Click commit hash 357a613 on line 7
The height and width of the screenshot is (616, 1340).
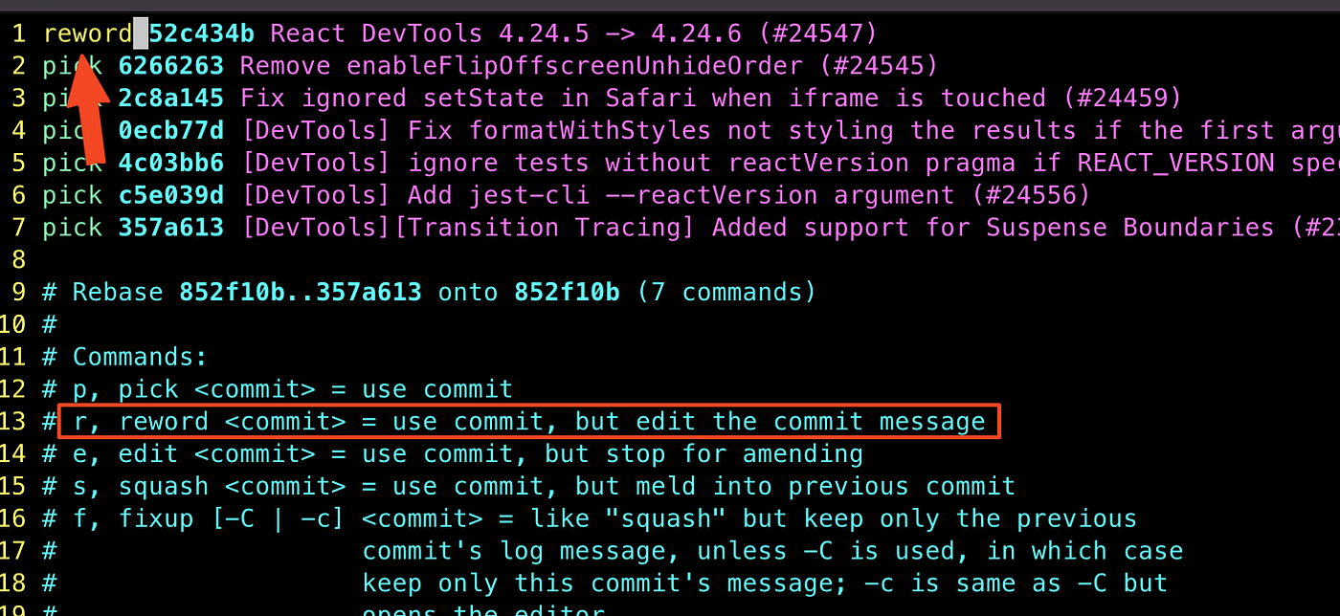[170, 228]
